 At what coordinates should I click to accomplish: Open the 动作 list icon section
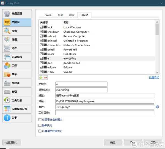point(7,48)
